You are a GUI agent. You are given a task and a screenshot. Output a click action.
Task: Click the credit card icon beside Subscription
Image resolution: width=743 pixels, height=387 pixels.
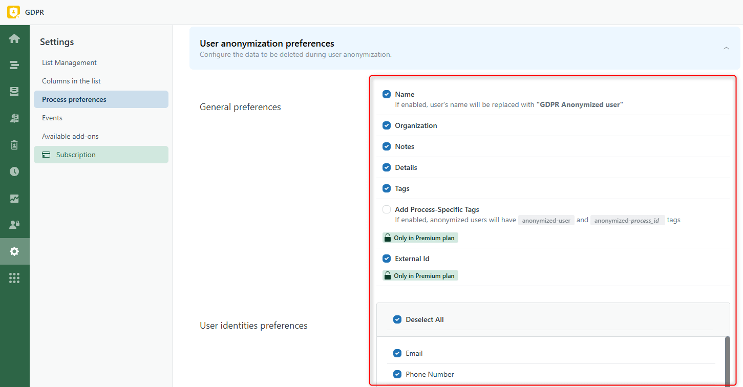[x=46, y=155]
